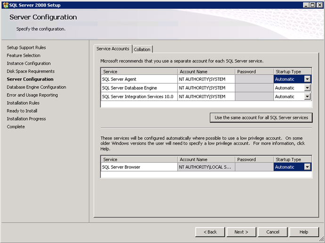Viewport: 325px width, 243px height.
Task: Click the bold Server Configuration step
Action: (30, 79)
